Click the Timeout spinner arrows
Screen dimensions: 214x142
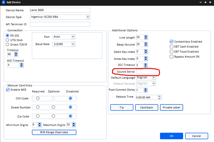click(x=16, y=54)
